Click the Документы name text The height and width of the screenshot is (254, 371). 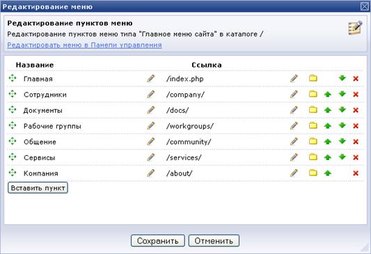tap(43, 111)
